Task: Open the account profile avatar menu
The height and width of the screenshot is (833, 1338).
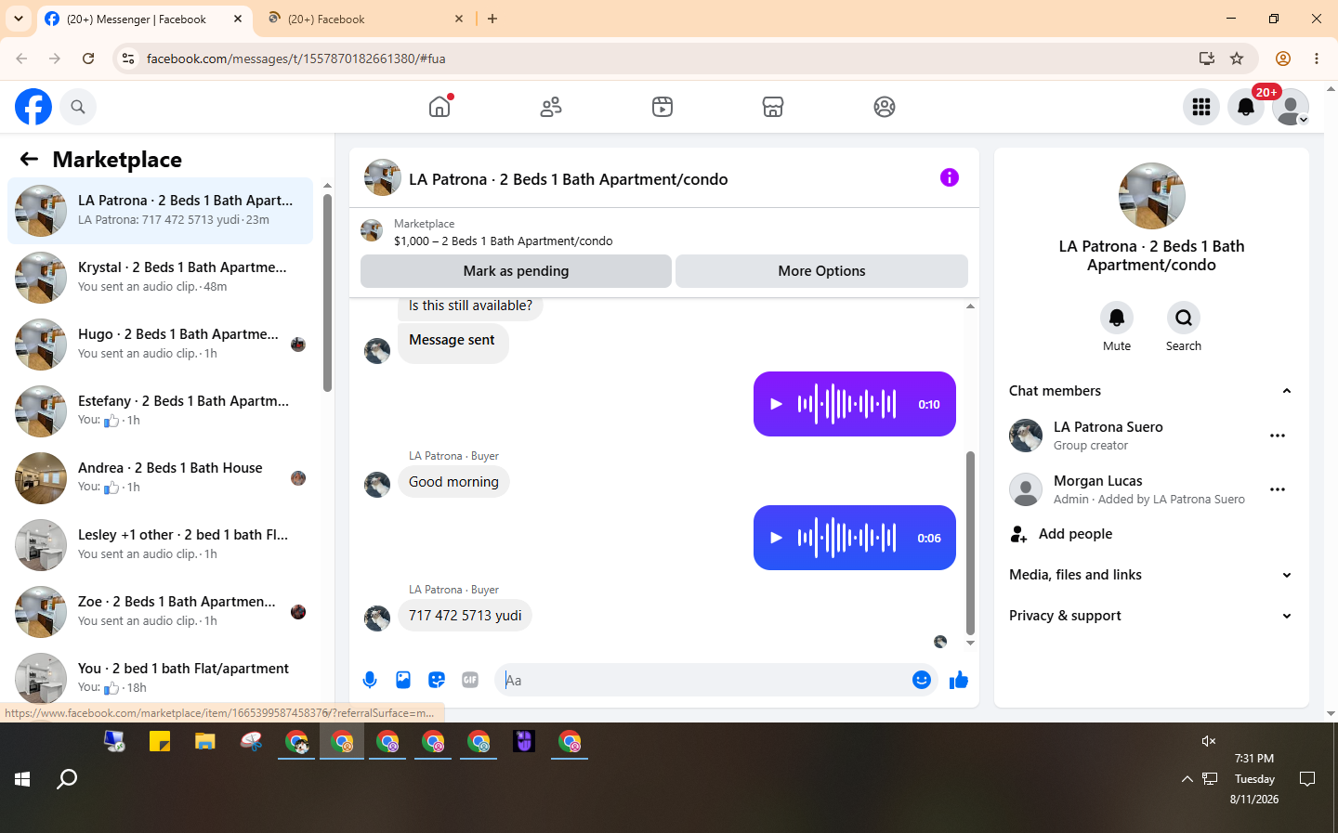Action: tap(1291, 107)
